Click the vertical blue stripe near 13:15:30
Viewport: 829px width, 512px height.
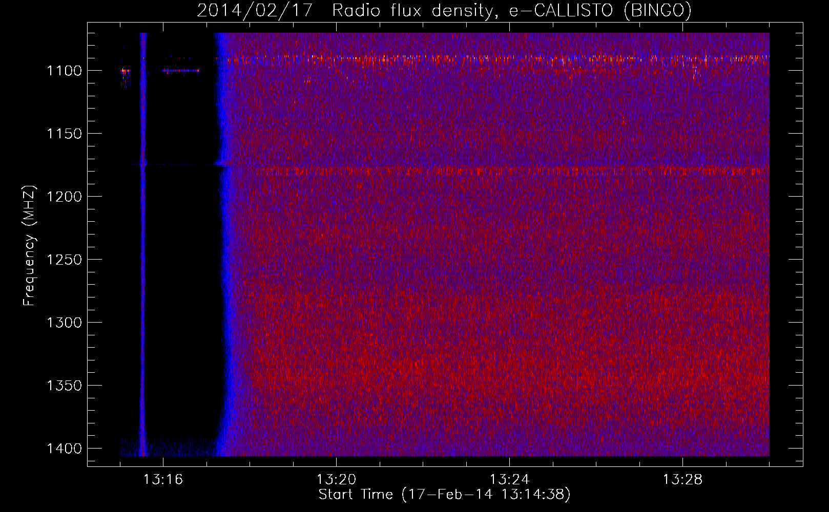(143, 244)
